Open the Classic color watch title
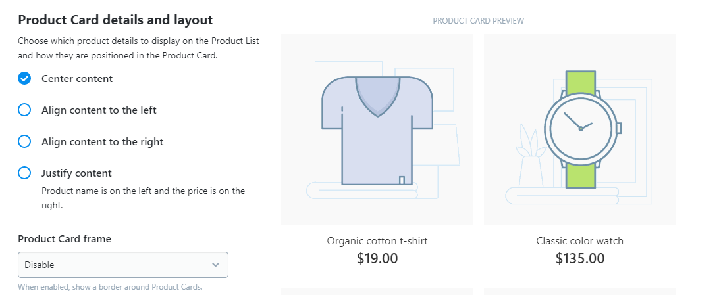Image resolution: width=719 pixels, height=295 pixels. (580, 241)
